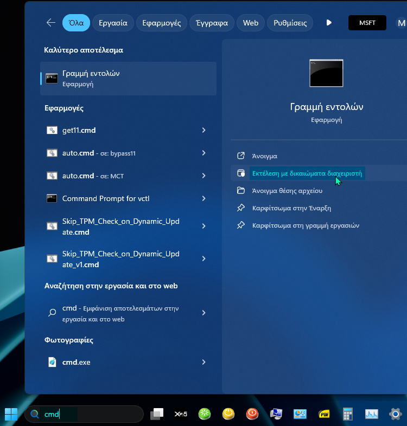Expand Command Prompt for vctl details
This screenshot has height=426, width=407.
coord(204,198)
